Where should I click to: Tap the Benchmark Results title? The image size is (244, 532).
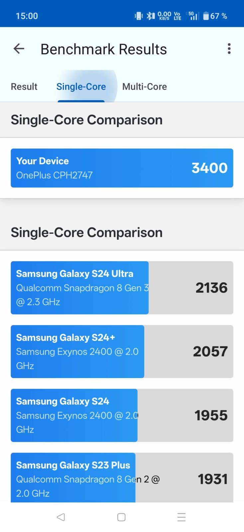point(104,49)
